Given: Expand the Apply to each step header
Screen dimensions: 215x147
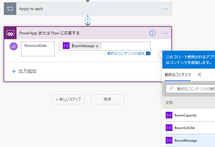Looking at the screenshot, I should click(x=88, y=9).
